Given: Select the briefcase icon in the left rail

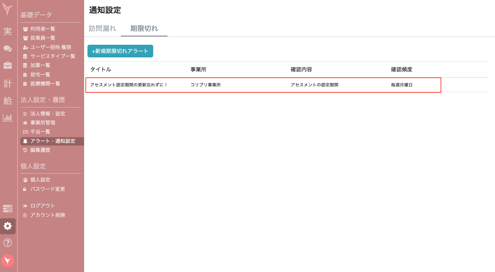Looking at the screenshot, I should (x=7, y=65).
